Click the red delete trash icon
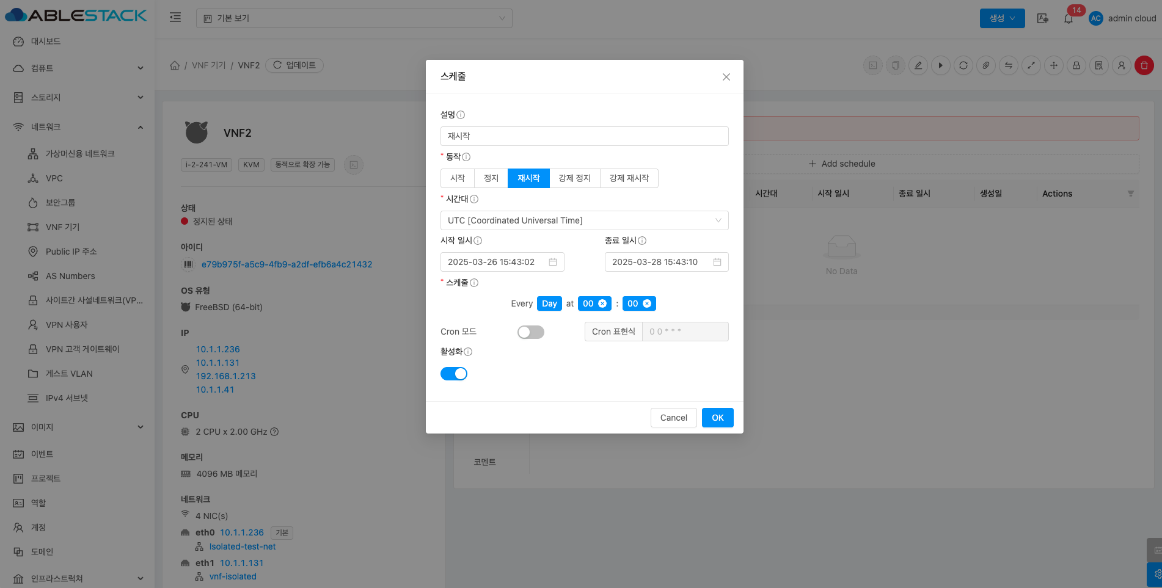 pyautogui.click(x=1144, y=65)
